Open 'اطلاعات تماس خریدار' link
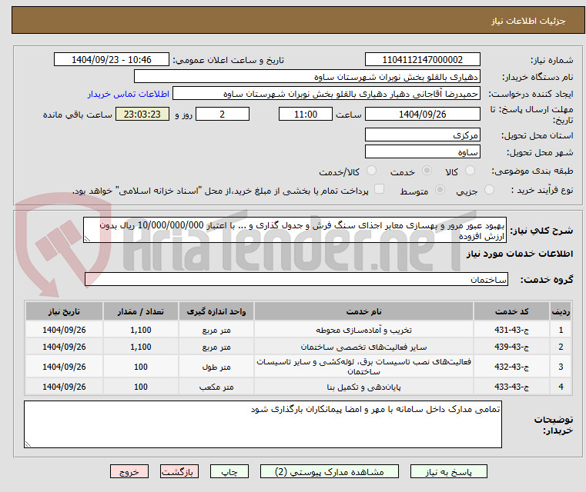Screen dimensions: 586x492 tap(129, 94)
